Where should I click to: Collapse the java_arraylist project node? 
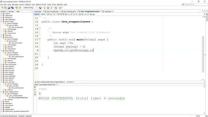pos(1,21)
